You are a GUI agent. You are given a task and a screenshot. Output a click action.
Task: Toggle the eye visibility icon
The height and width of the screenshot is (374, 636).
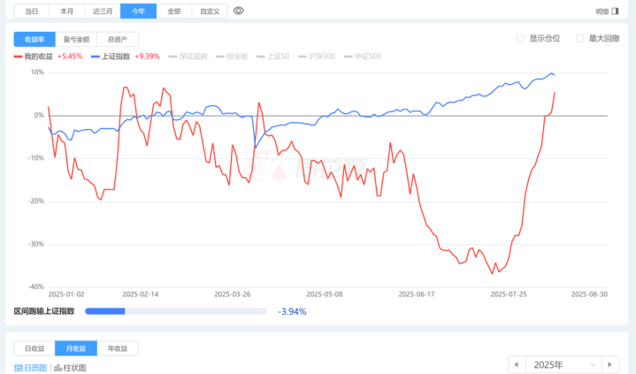click(x=239, y=11)
